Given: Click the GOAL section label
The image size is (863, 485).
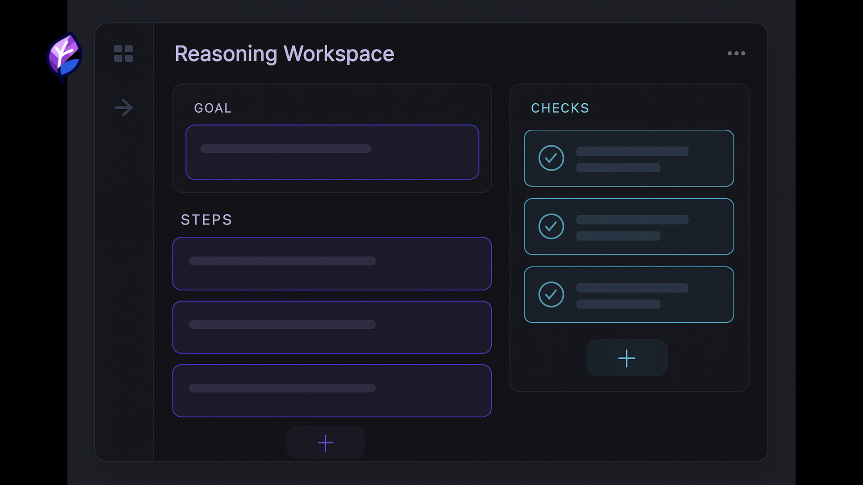Looking at the screenshot, I should (213, 108).
